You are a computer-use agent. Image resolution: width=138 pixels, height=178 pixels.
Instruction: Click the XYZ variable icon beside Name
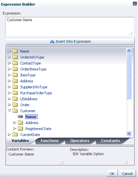[x=20, y=116]
